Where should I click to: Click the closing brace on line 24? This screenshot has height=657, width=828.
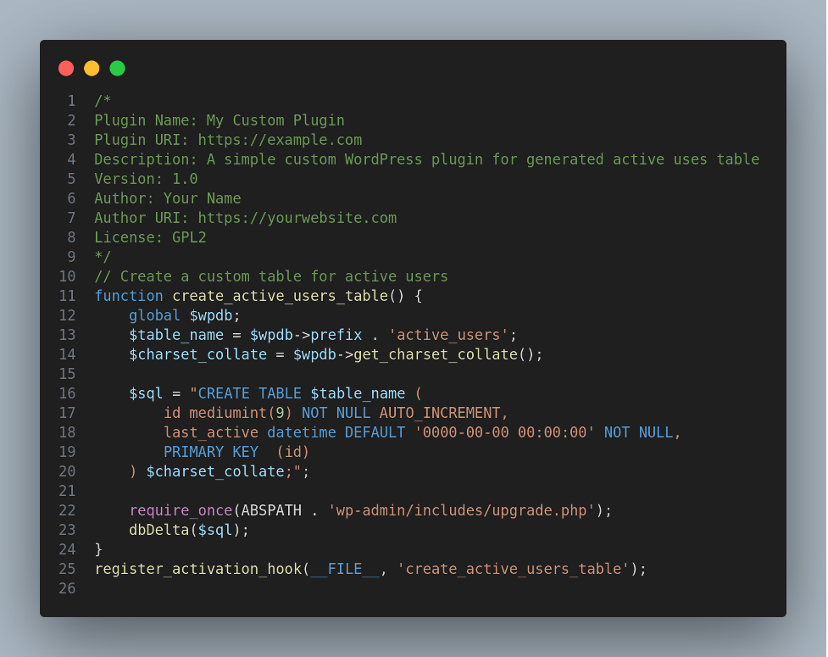pyautogui.click(x=98, y=550)
